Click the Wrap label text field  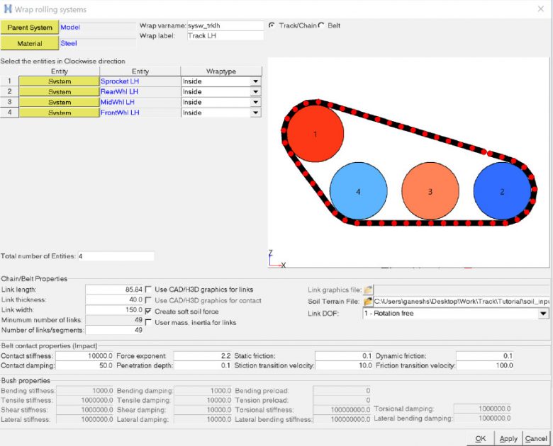tap(225, 35)
